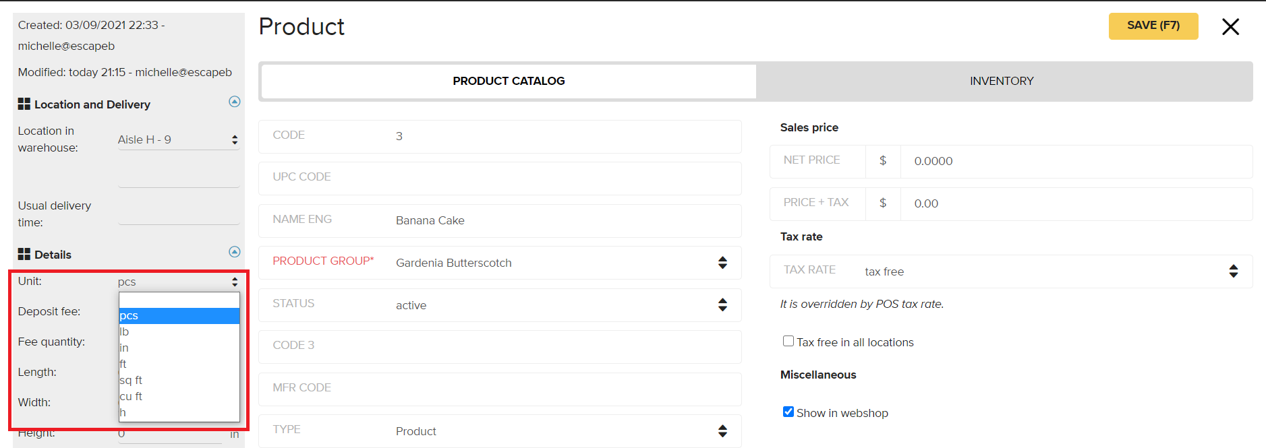Collapse the Details section arrow icon
Image resolution: width=1266 pixels, height=448 pixels.
[235, 252]
